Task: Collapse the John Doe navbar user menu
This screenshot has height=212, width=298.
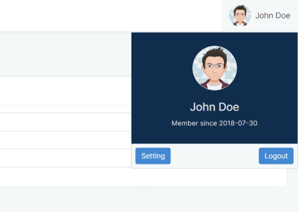Action: coord(260,16)
